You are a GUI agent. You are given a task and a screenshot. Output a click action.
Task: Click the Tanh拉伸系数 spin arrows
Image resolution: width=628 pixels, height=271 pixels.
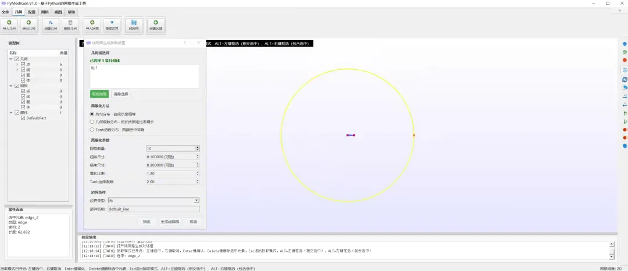point(198,182)
